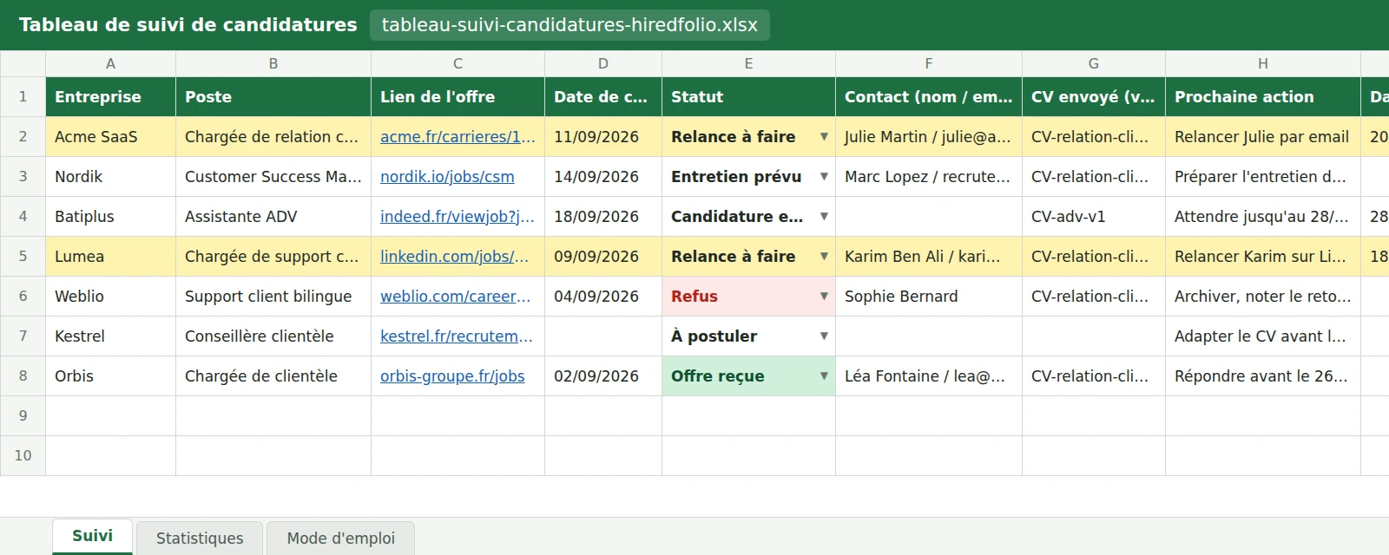Select the date cell 04/09/2026
The height and width of the screenshot is (555, 1389).
pyautogui.click(x=603, y=297)
